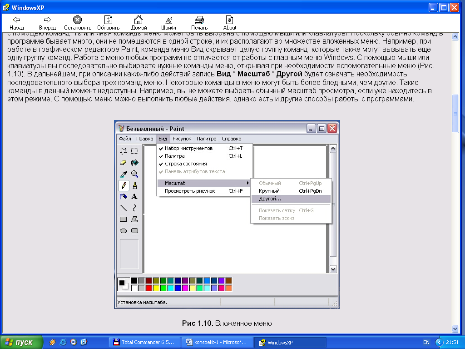465x349 pixels.
Task: Click the EN language indicator
Action: (x=426, y=342)
